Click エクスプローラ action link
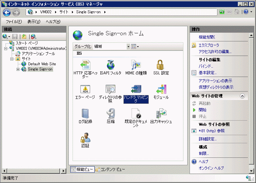 point(209,45)
